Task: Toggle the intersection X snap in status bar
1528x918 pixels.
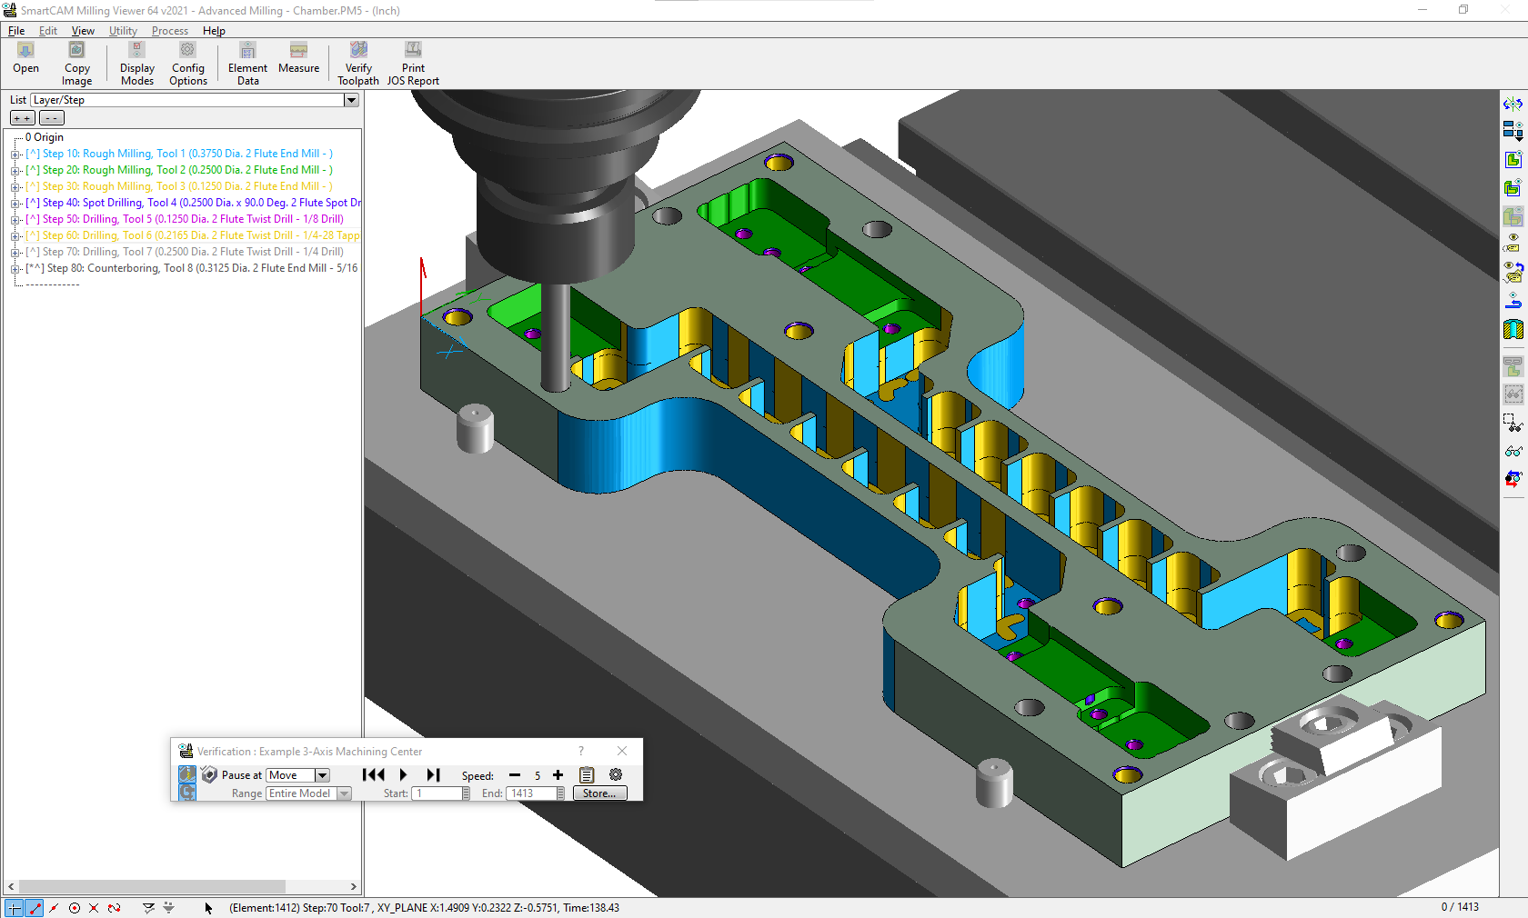Action: 94,908
